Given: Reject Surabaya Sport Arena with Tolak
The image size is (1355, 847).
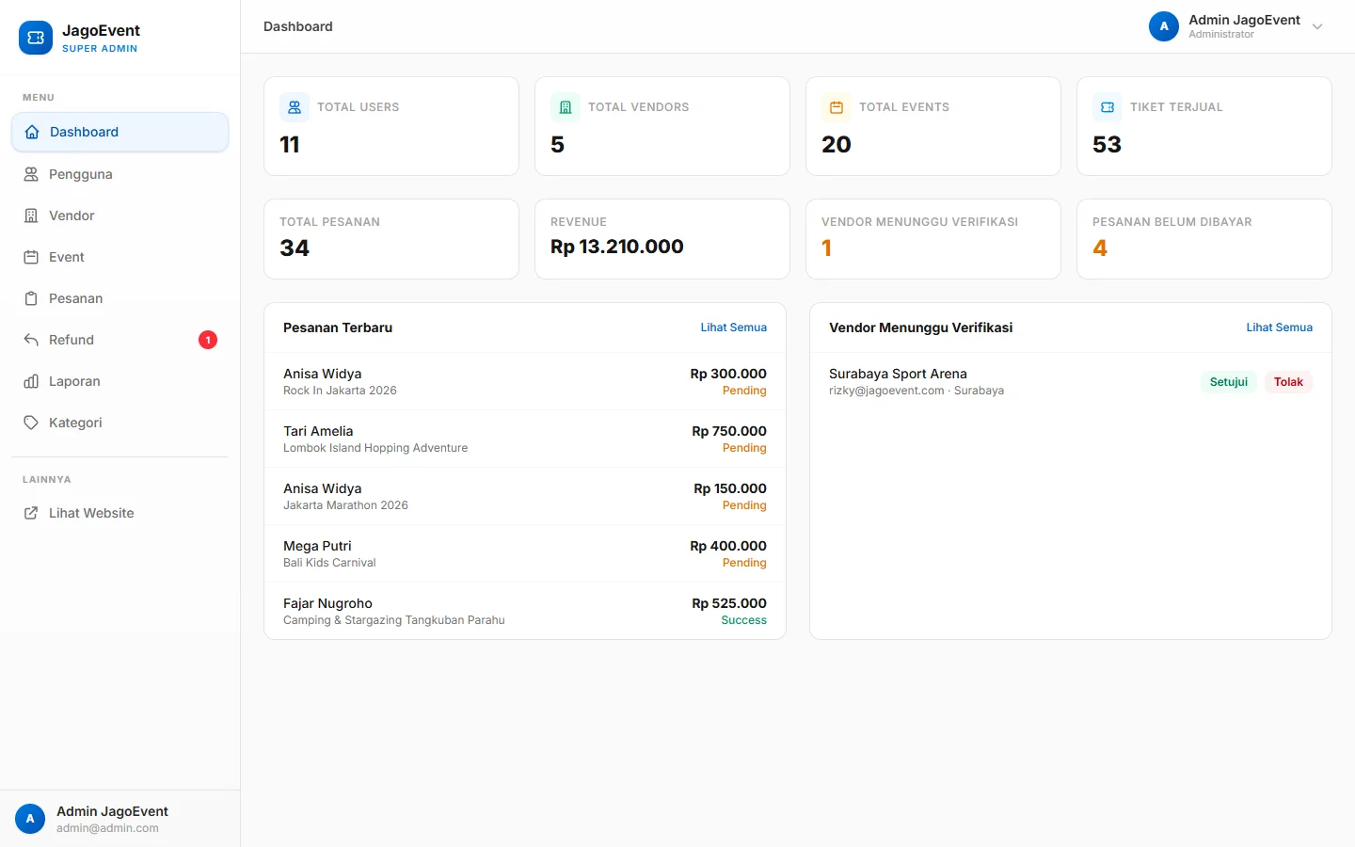Looking at the screenshot, I should [x=1288, y=382].
